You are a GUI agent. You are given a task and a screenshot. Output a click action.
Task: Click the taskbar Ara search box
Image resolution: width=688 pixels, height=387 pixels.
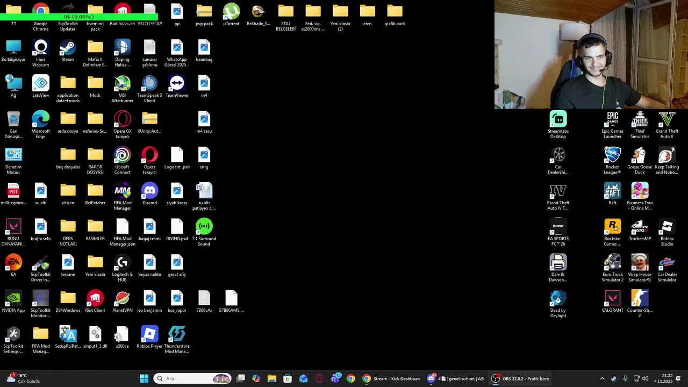192,378
